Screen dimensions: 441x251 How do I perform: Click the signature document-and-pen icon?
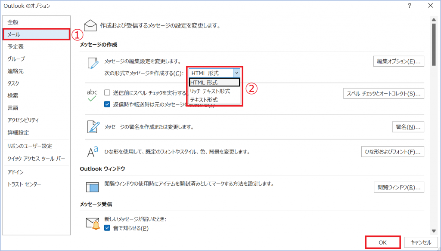93,127
